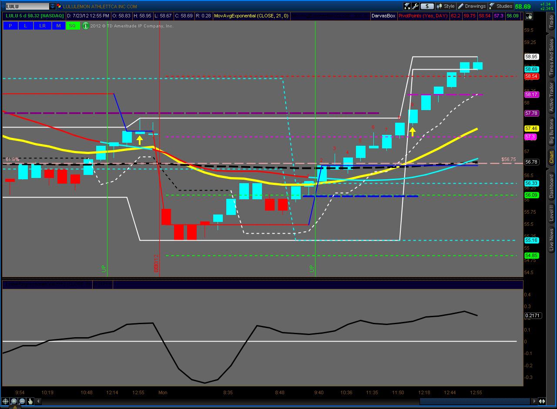Click the crosshair cursor icon
Screen dimensions: 557x409
(x=6, y=401)
